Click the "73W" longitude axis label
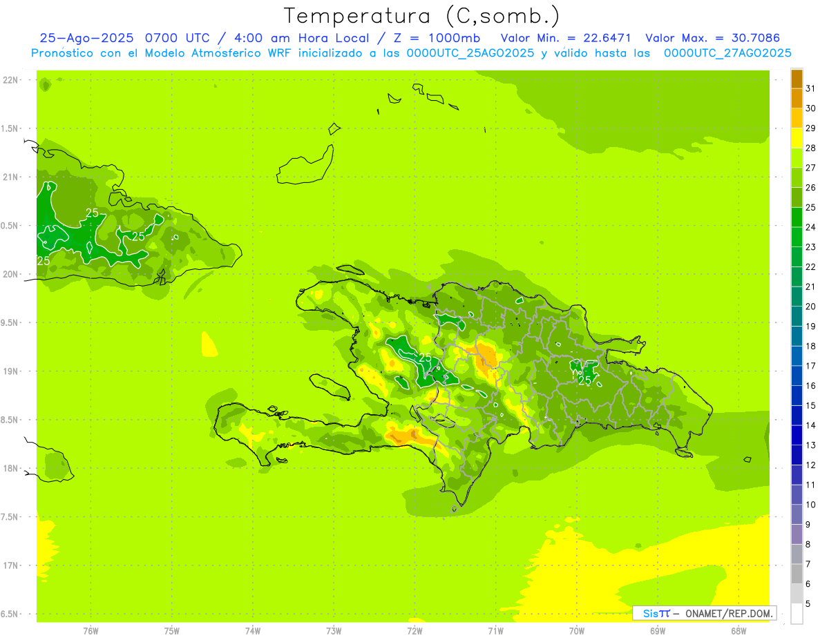Screen dimensions: 829x640 [x=334, y=631]
